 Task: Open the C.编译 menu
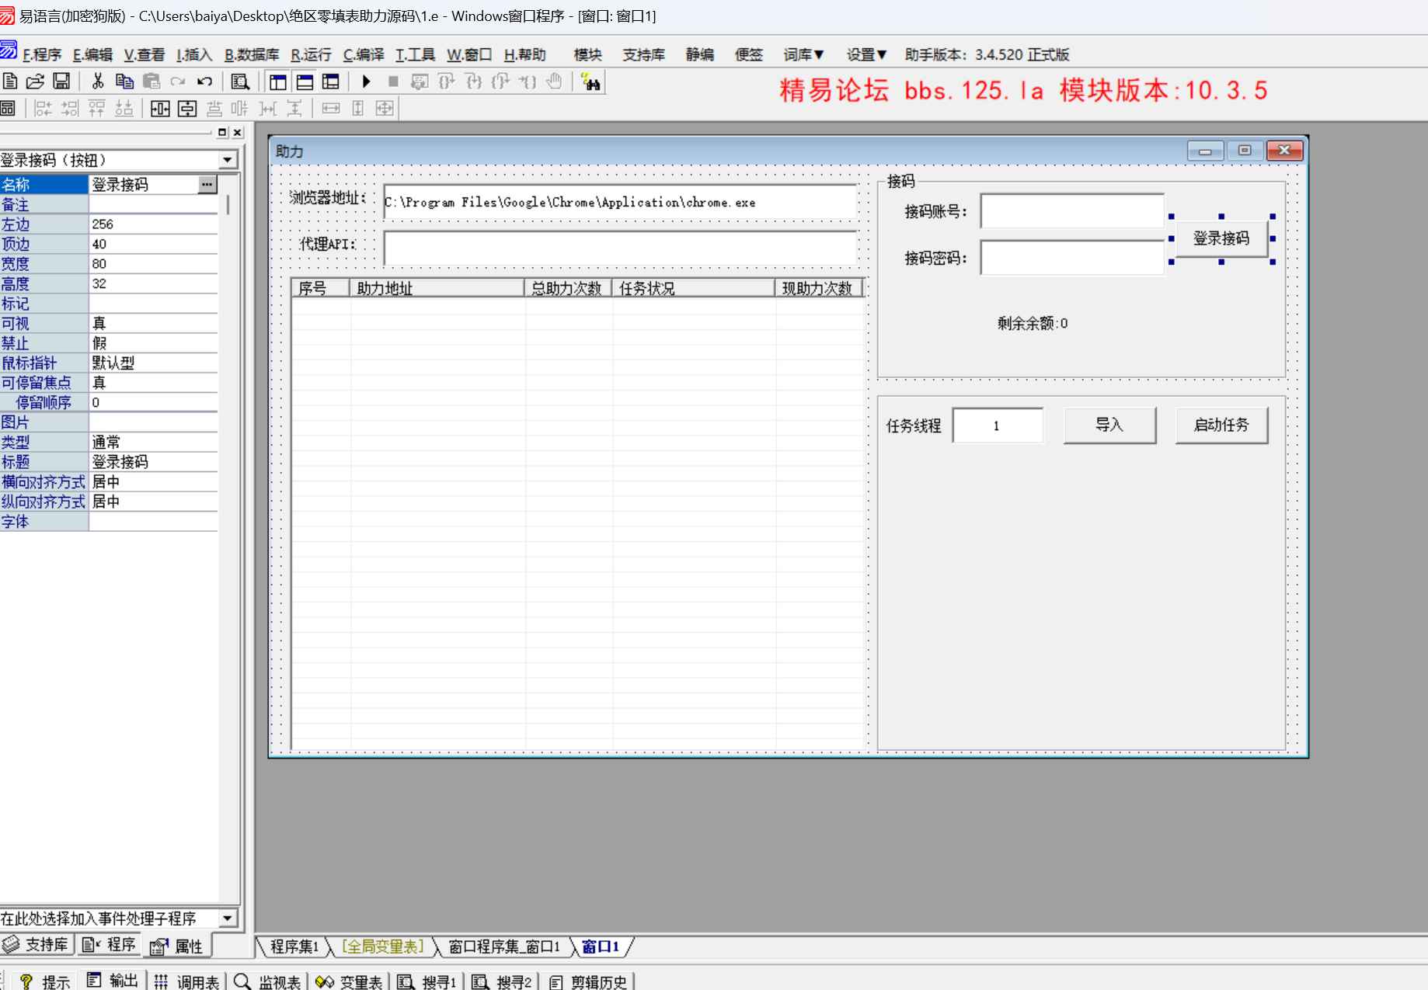point(364,54)
